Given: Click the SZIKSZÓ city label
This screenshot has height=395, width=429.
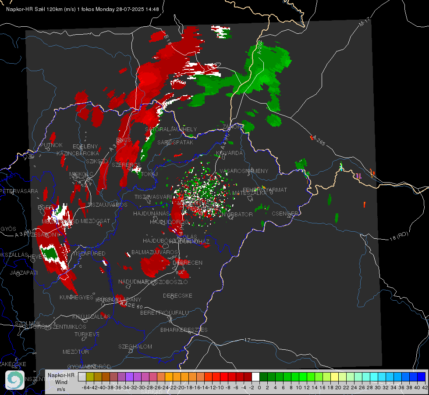Looking at the screenshot, I should 97,162.
